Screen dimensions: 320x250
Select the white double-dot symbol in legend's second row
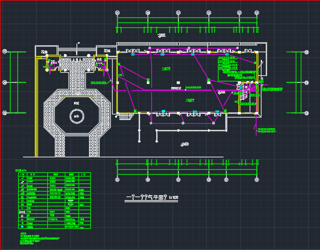click(x=22, y=182)
